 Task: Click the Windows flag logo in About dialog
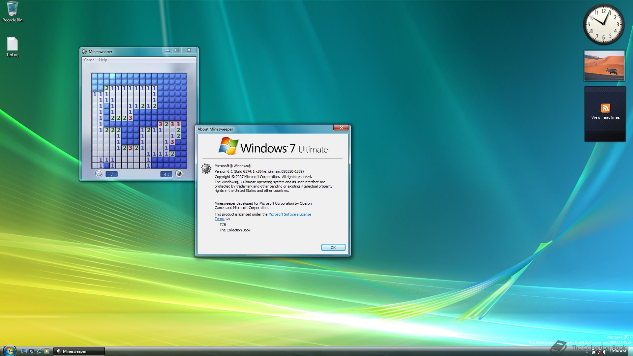[228, 146]
